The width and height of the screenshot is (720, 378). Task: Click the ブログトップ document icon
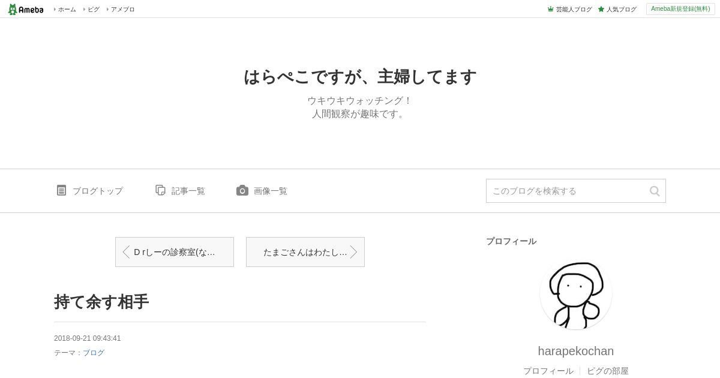pos(61,190)
